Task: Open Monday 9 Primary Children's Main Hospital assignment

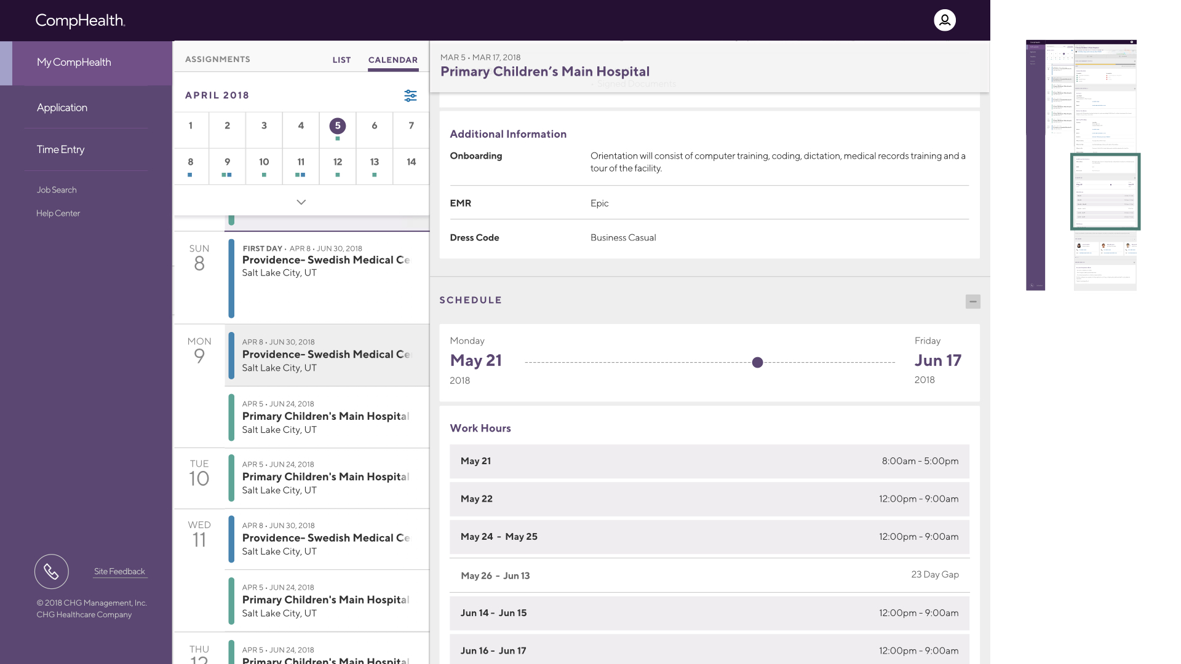Action: 327,417
